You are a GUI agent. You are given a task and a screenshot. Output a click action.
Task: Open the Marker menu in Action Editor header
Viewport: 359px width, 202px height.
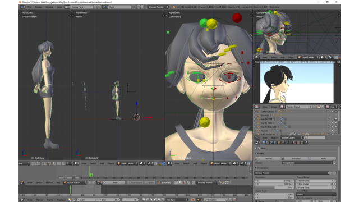49,183
